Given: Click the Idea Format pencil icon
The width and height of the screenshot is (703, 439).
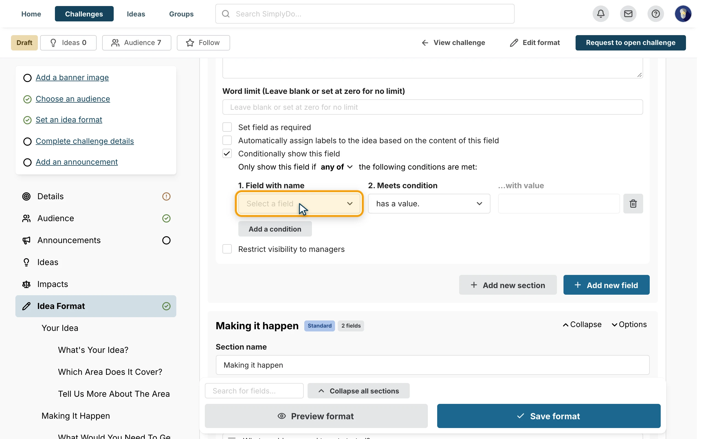Looking at the screenshot, I should tap(26, 306).
